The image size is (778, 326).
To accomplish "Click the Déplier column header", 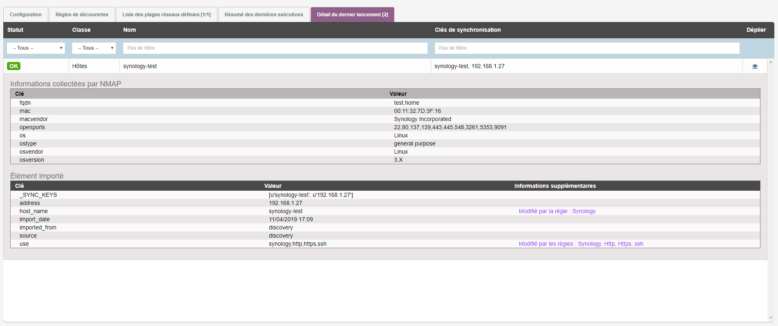I will click(x=756, y=30).
